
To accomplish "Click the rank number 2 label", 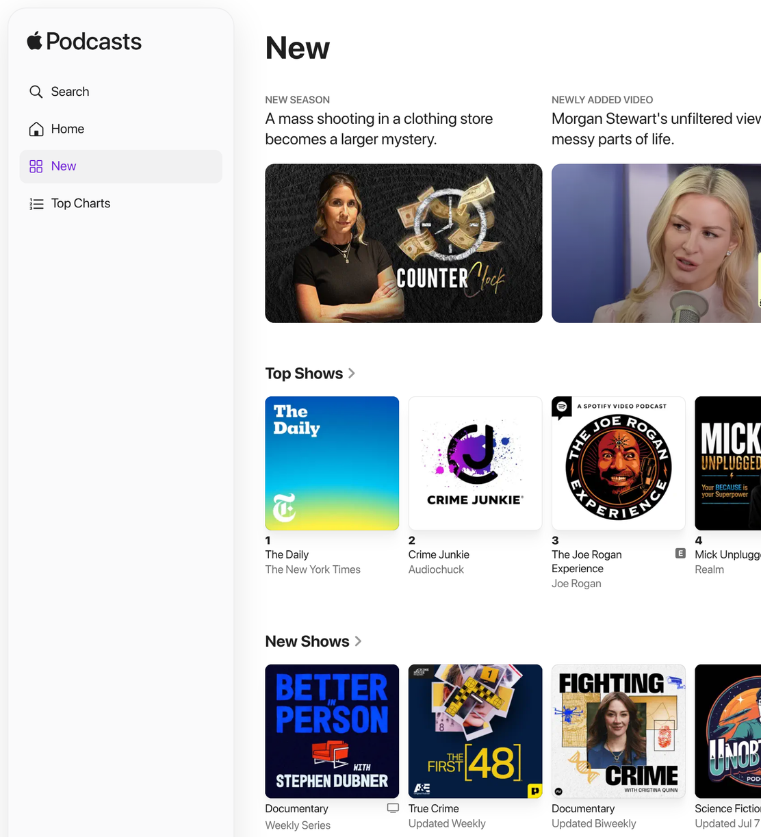I will tap(412, 540).
